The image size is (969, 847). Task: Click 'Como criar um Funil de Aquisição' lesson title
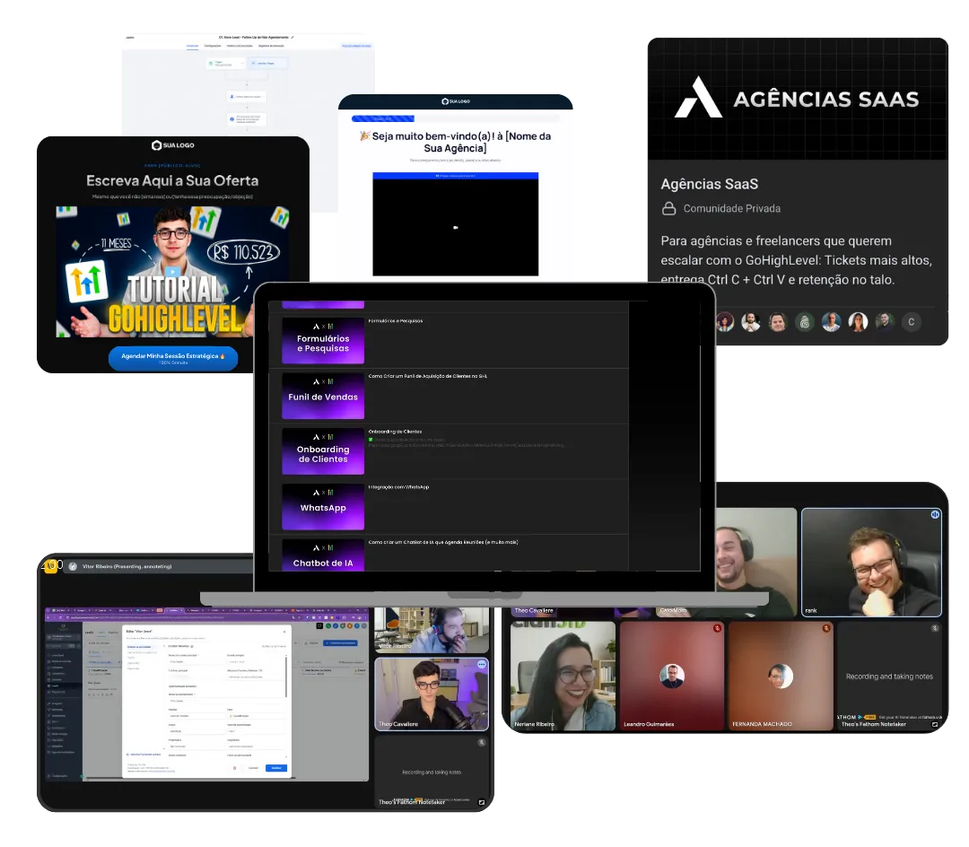428,376
